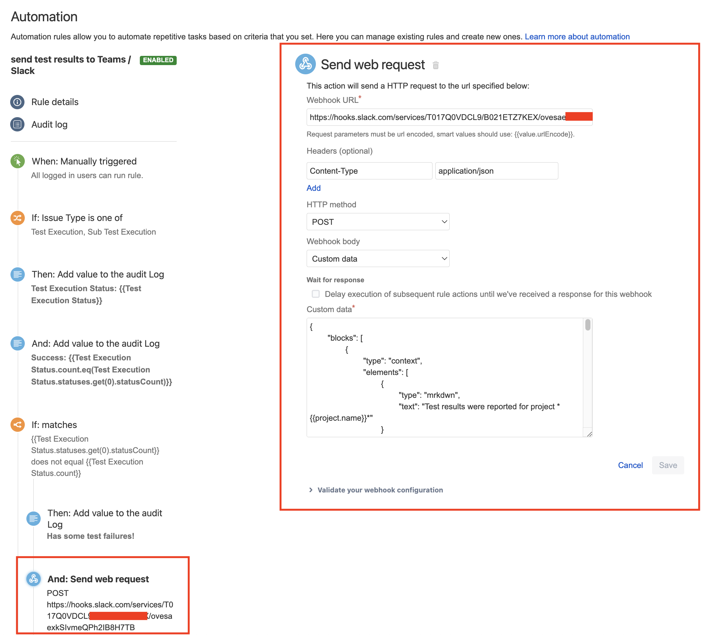This screenshot has height=635, width=708.
Task: Click the Has some test failures! text
Action: pos(91,536)
